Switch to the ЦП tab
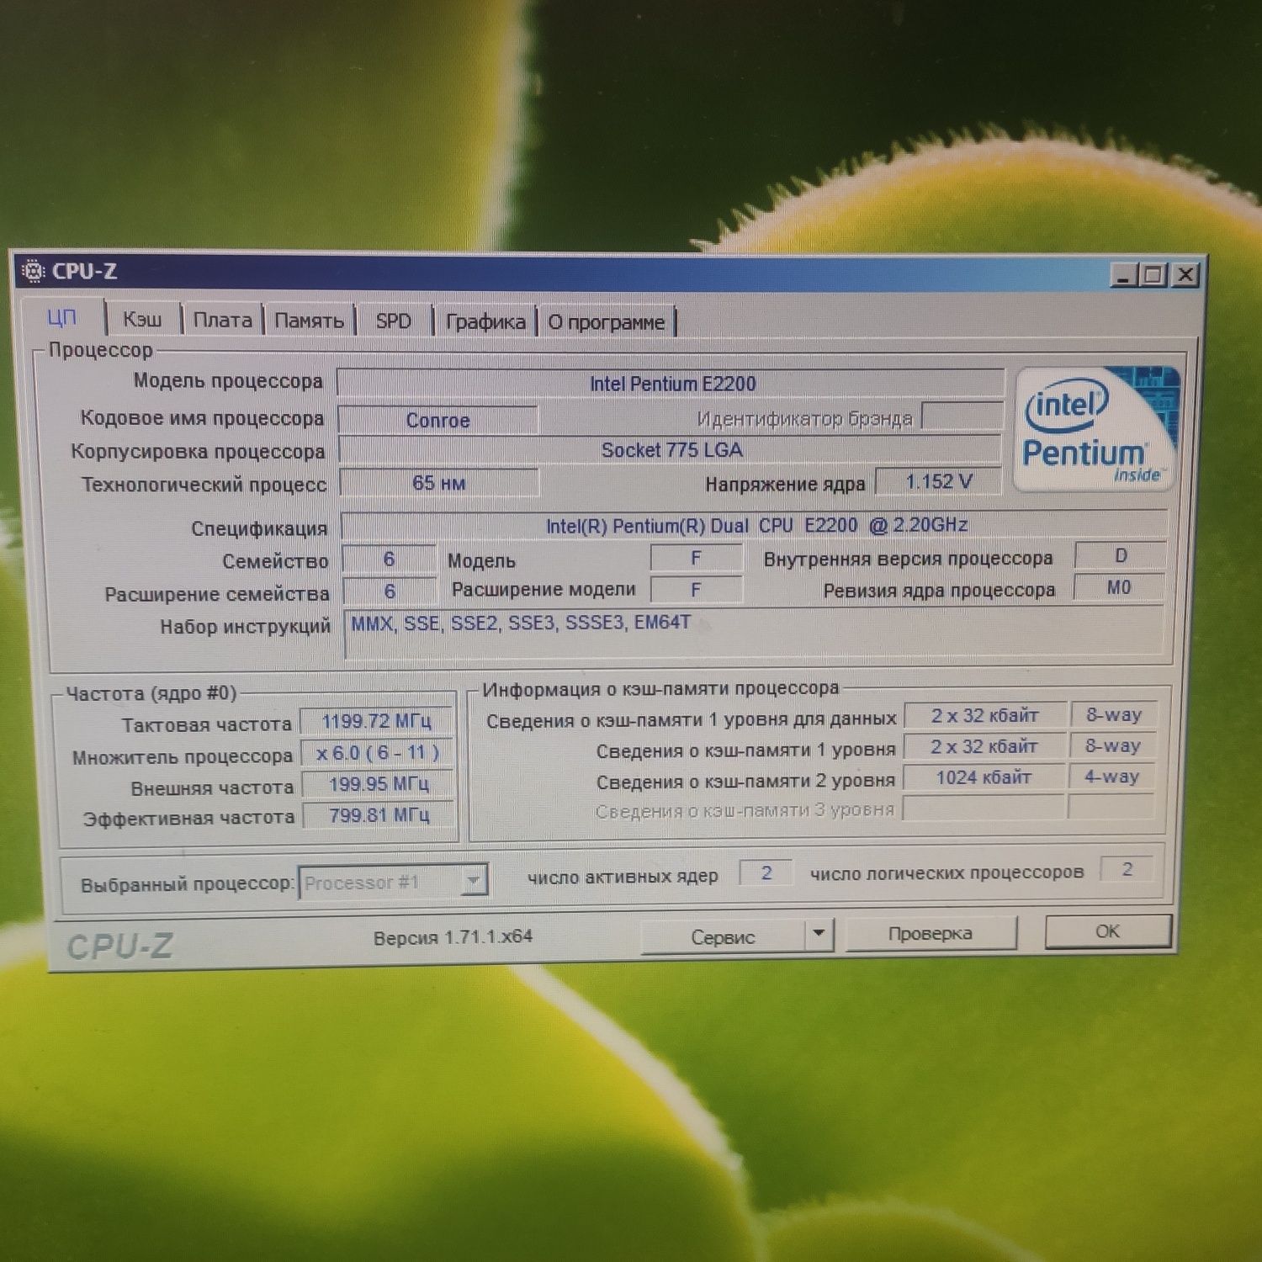1262x1262 pixels. click(61, 318)
